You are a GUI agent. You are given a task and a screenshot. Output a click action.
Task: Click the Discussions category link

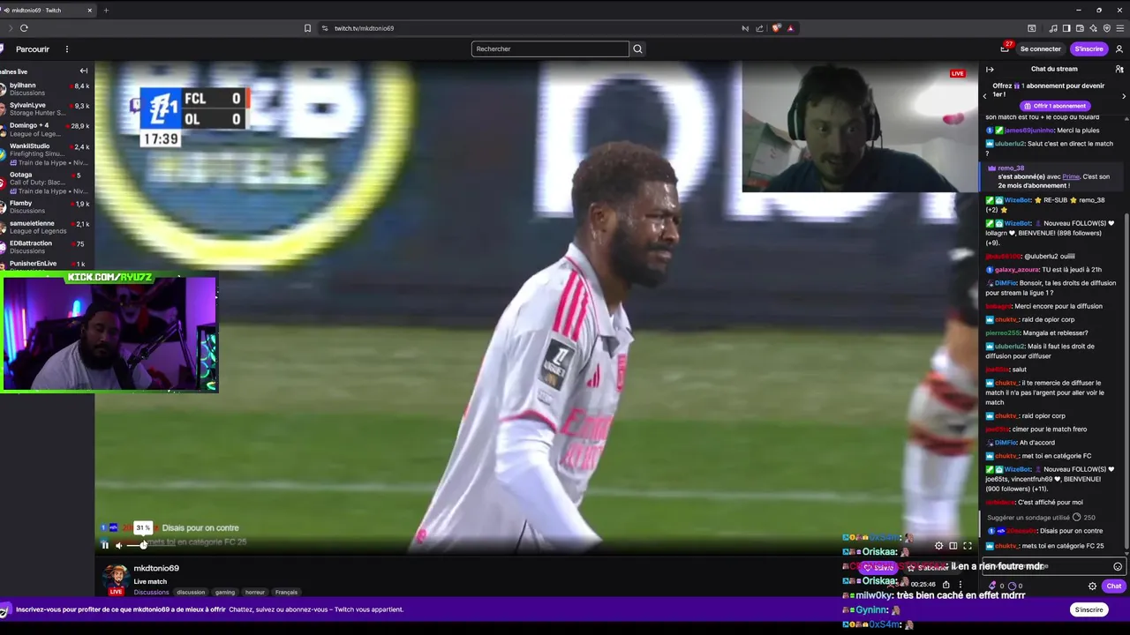pyautogui.click(x=151, y=593)
